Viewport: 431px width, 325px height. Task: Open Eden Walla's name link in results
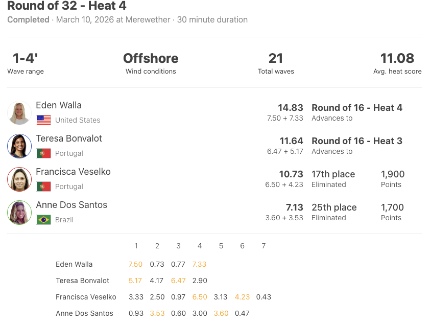coord(59,105)
